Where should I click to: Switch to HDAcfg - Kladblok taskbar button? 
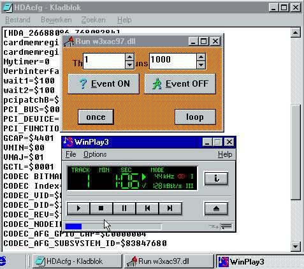(77, 261)
